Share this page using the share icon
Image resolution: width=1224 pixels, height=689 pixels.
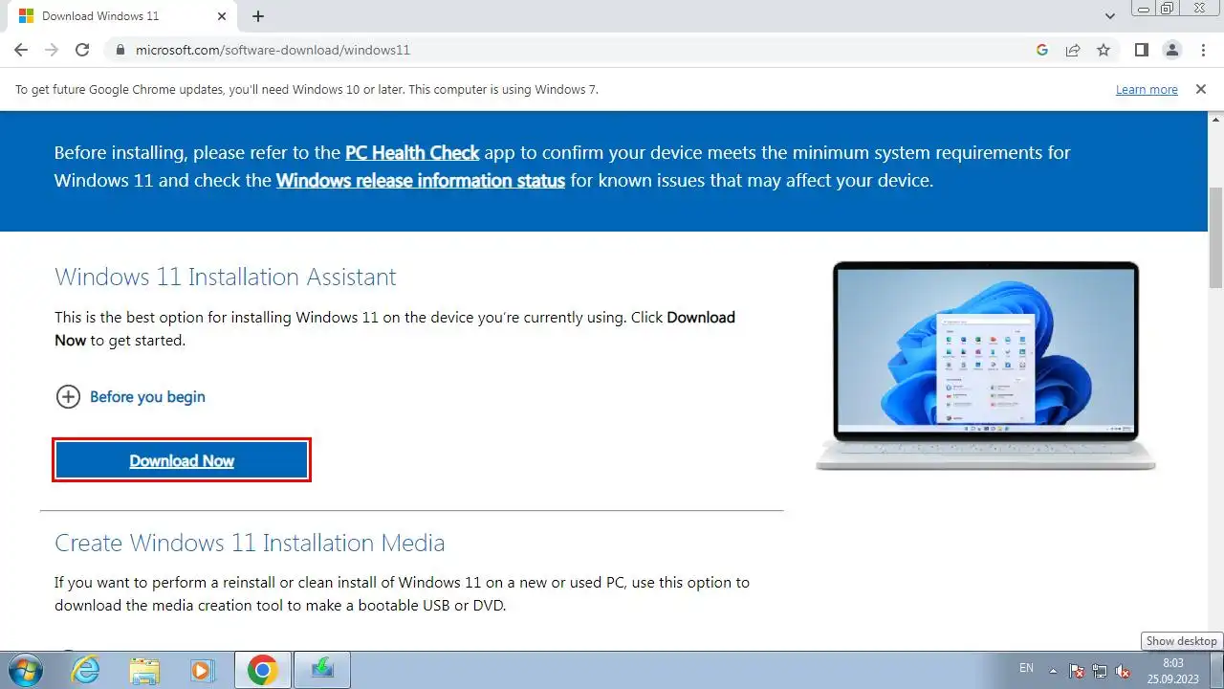[1073, 50]
